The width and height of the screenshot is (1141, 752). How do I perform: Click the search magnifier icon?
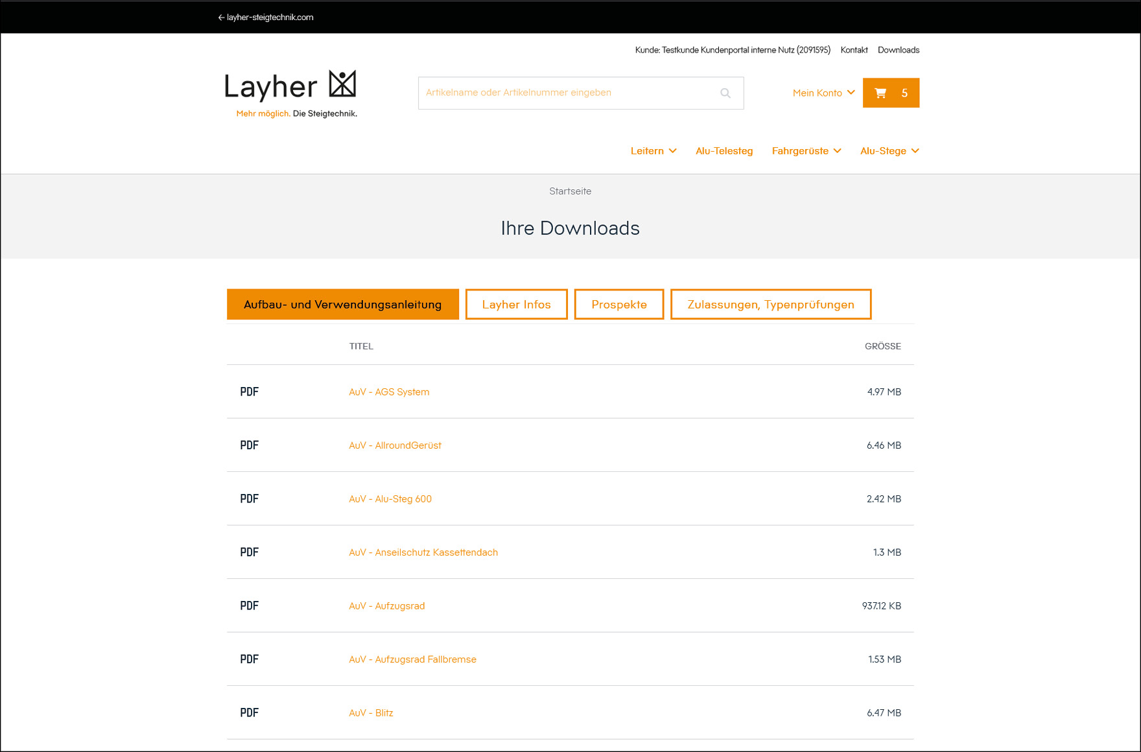725,93
